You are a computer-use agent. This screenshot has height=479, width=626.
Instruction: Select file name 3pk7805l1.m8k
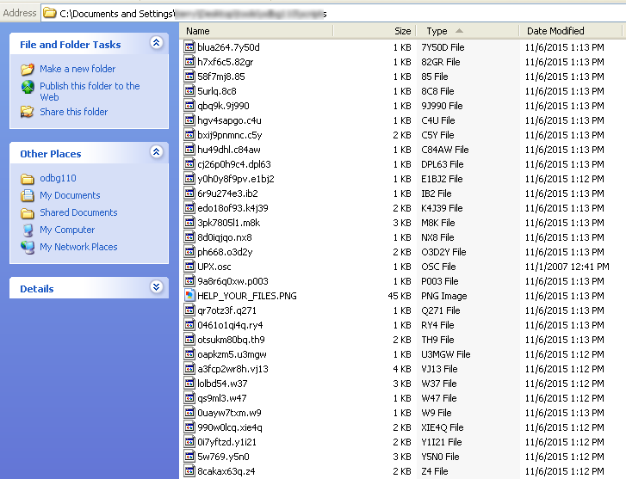click(229, 223)
